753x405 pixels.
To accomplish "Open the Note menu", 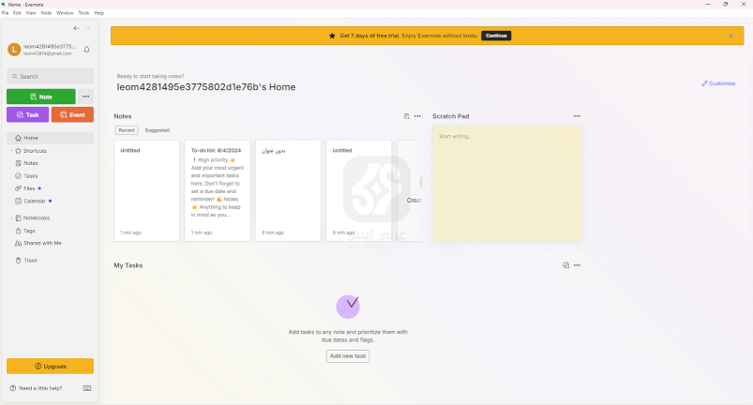I will 46,13.
